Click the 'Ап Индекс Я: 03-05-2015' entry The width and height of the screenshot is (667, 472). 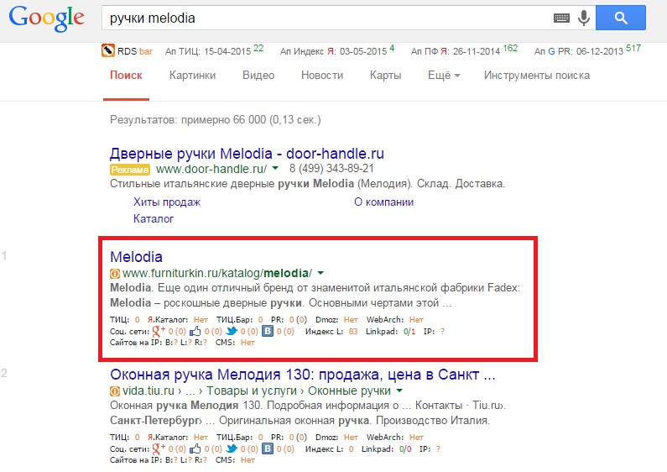[337, 50]
